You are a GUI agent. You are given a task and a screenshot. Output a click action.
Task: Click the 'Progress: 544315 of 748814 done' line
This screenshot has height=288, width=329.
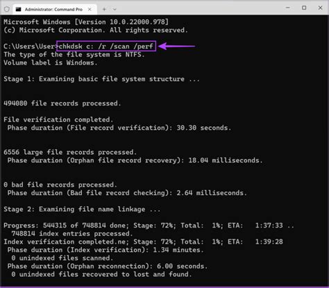[x=149, y=226]
